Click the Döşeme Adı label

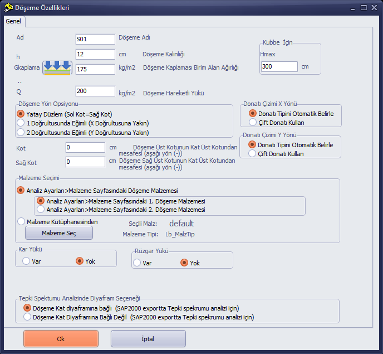134,37
